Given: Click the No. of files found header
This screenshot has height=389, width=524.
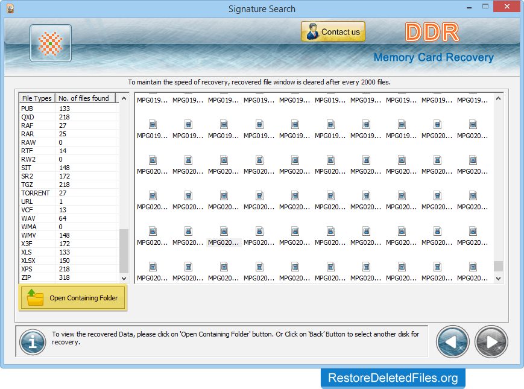Looking at the screenshot, I should click(85, 98).
